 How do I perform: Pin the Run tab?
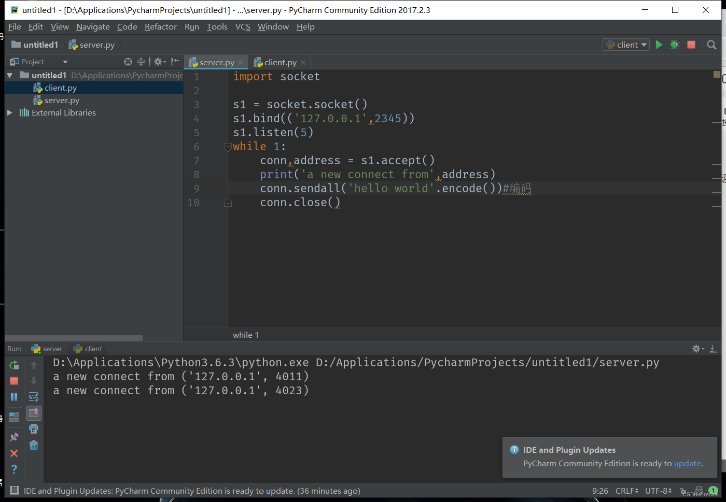[14, 437]
